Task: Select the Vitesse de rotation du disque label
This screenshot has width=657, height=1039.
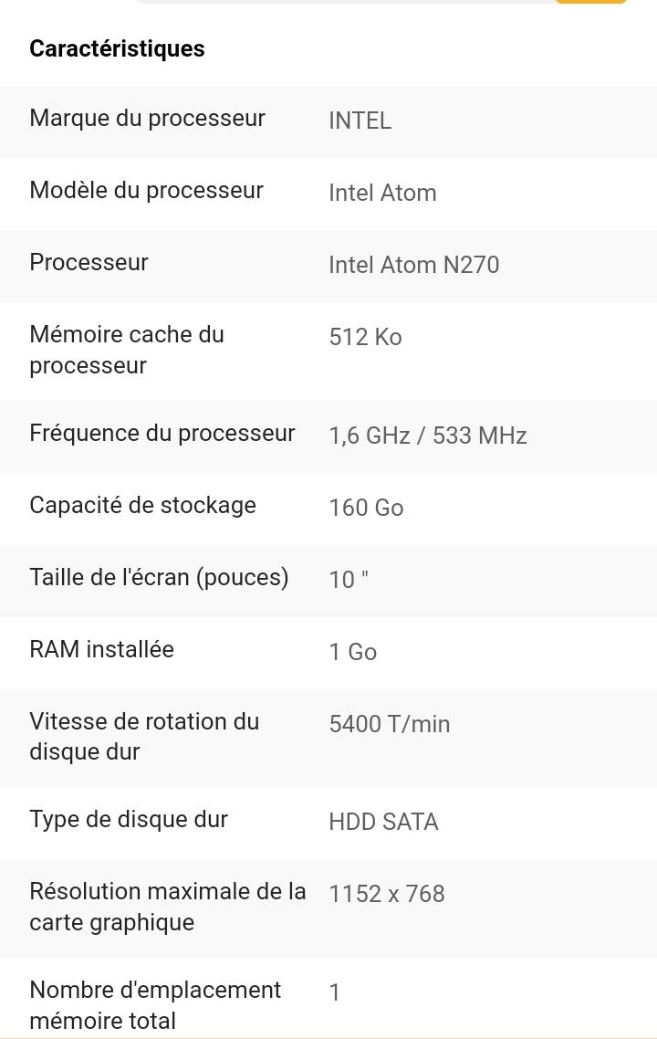Action: (x=144, y=737)
